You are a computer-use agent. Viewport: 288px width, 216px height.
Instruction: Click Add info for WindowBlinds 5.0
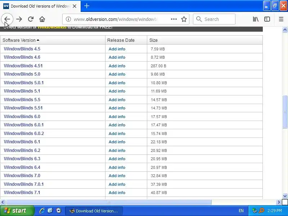(117, 74)
